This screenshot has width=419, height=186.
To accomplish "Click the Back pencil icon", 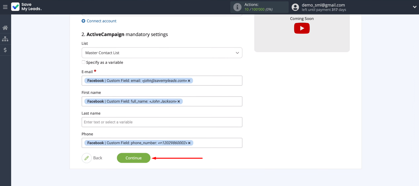I will click(87, 158).
